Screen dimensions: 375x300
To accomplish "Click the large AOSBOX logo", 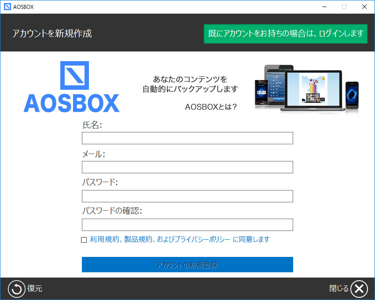I will point(71,87).
